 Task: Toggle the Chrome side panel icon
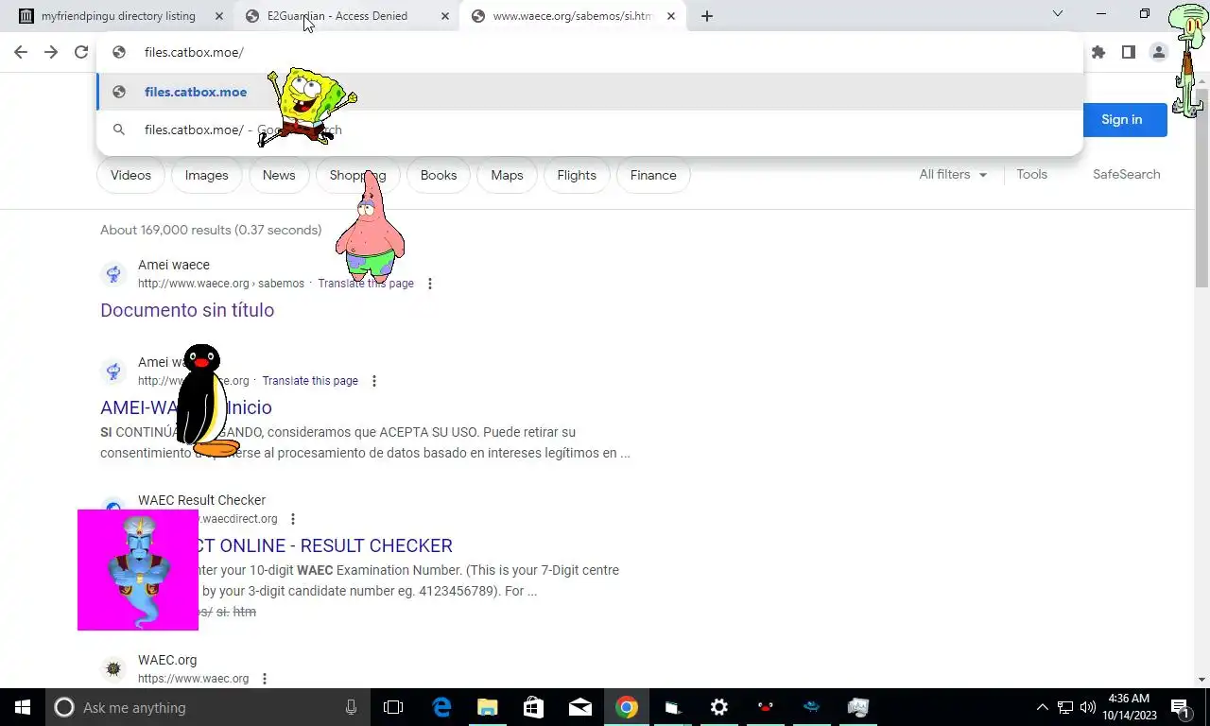click(1128, 52)
